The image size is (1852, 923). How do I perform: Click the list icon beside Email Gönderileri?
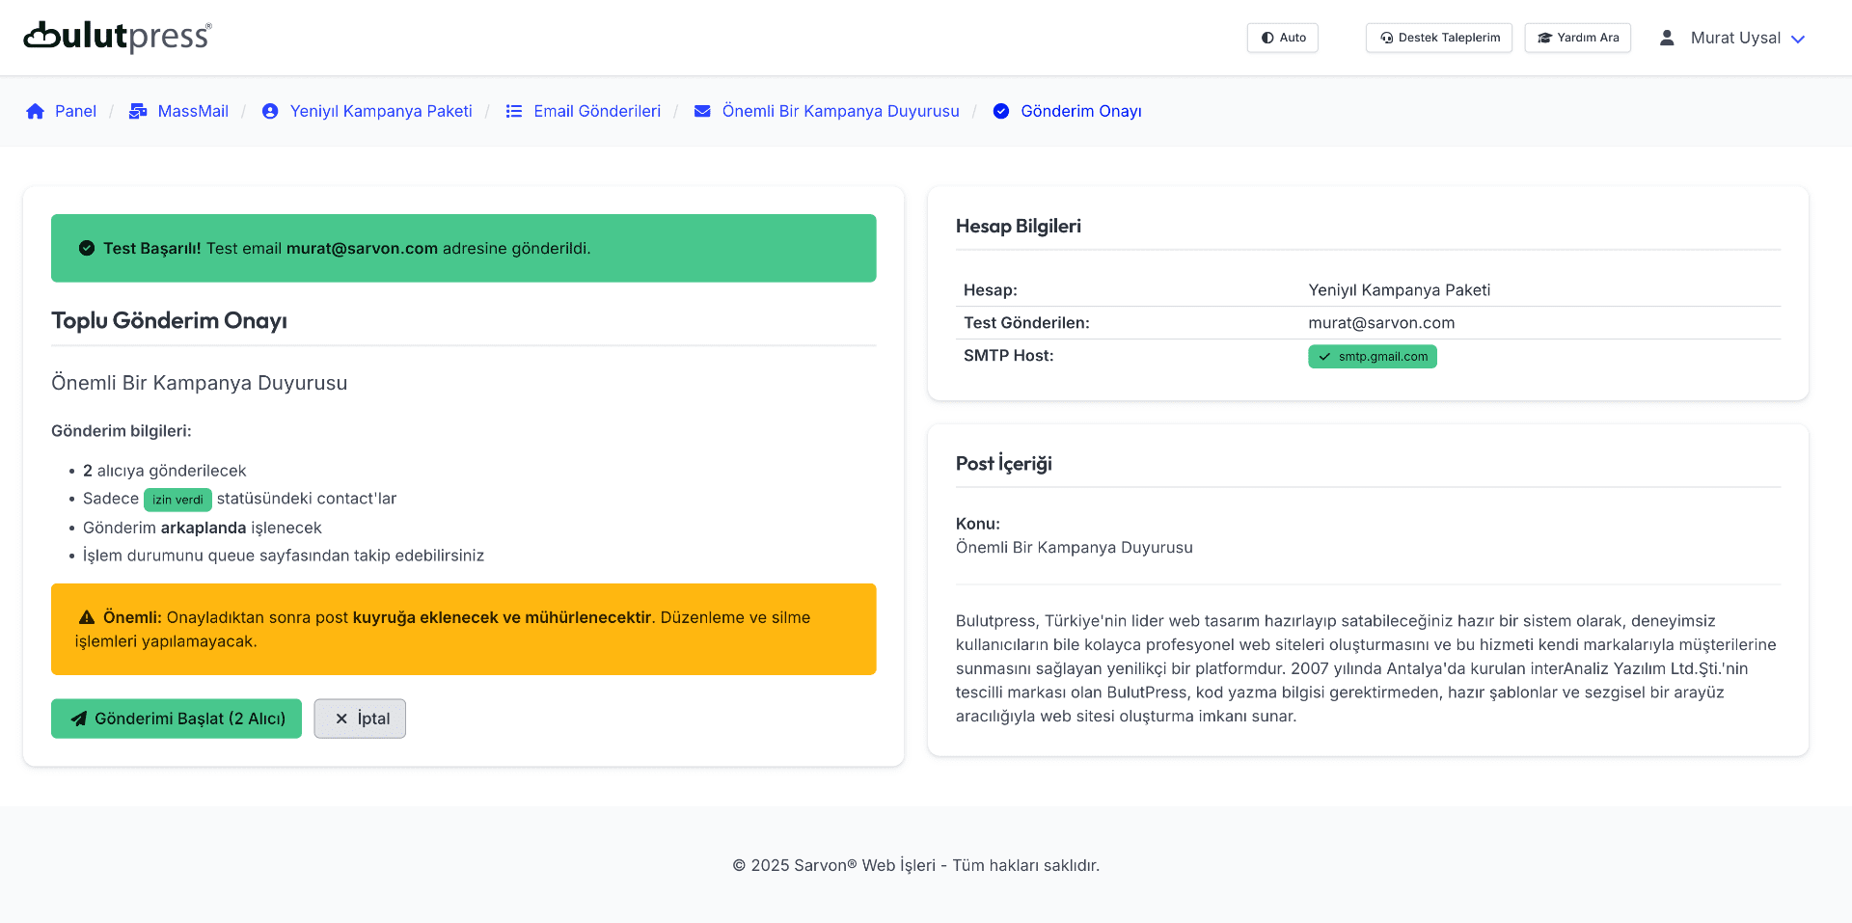(514, 111)
